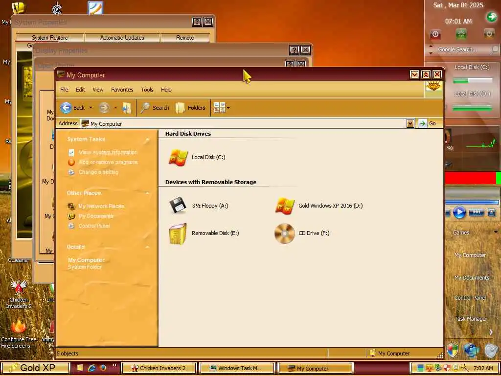Click the help button in System Properties
501x376 pixels.
tap(197, 22)
